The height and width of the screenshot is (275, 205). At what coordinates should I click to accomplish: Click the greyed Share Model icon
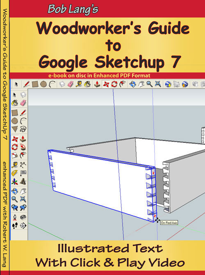pos(176,84)
